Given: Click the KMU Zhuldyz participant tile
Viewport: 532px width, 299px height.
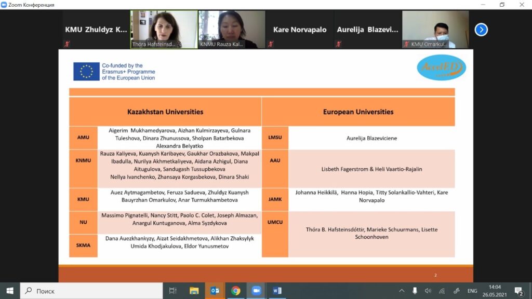Looking at the screenshot, I should click(96, 30).
